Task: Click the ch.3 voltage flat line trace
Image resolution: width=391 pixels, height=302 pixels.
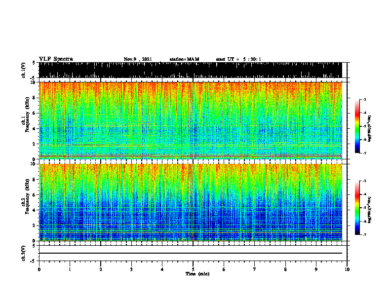Action: tap(190, 253)
